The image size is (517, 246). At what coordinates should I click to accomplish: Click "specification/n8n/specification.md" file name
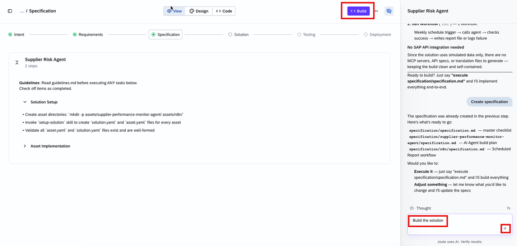coord(446,149)
